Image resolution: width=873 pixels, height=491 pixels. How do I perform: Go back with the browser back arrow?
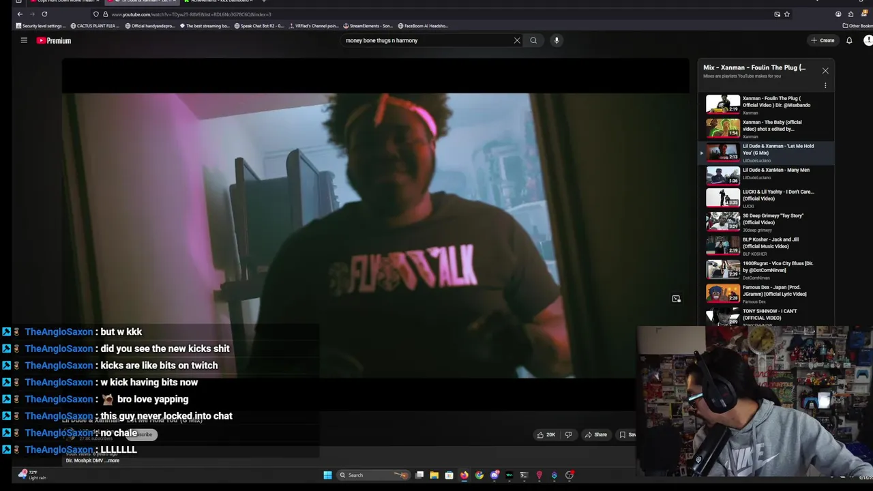click(x=20, y=14)
